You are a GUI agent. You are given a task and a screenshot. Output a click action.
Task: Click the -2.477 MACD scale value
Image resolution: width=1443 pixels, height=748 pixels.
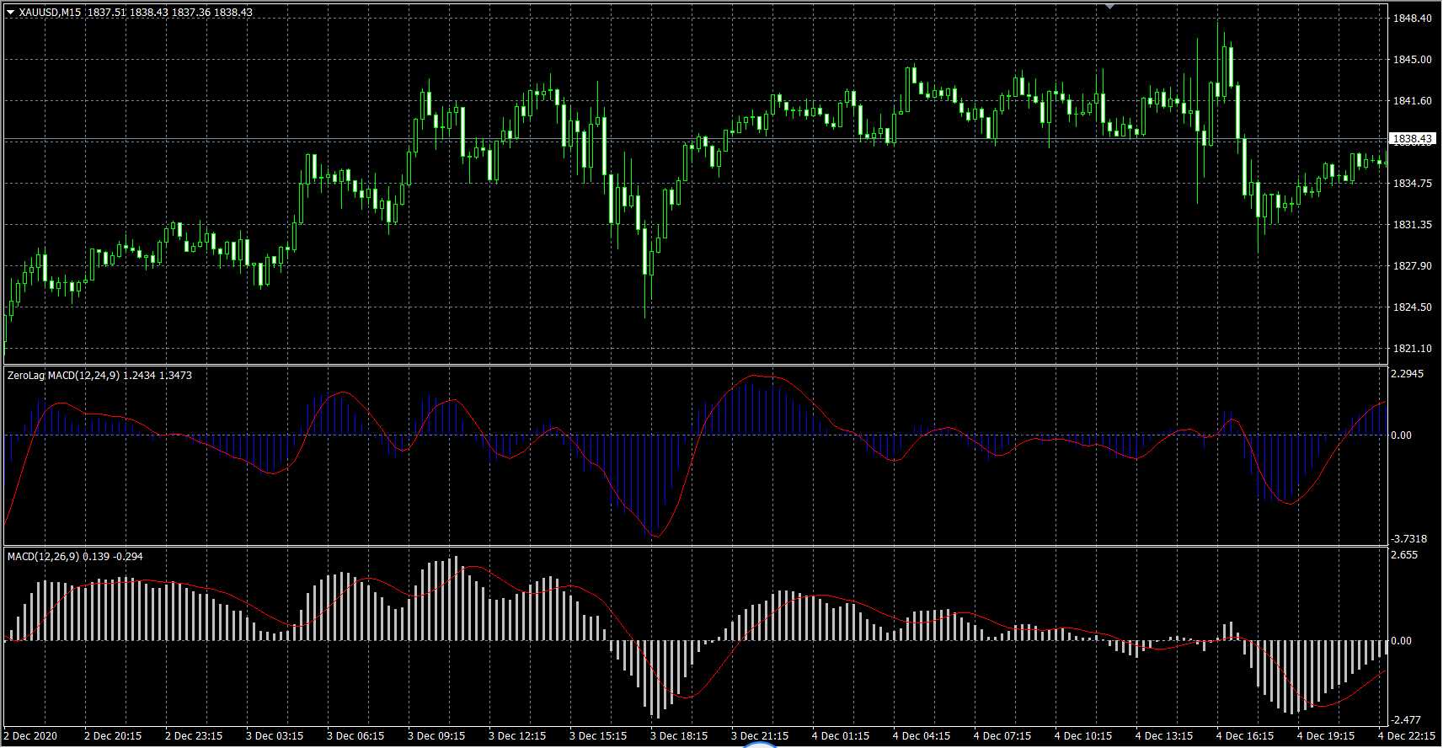click(1406, 720)
